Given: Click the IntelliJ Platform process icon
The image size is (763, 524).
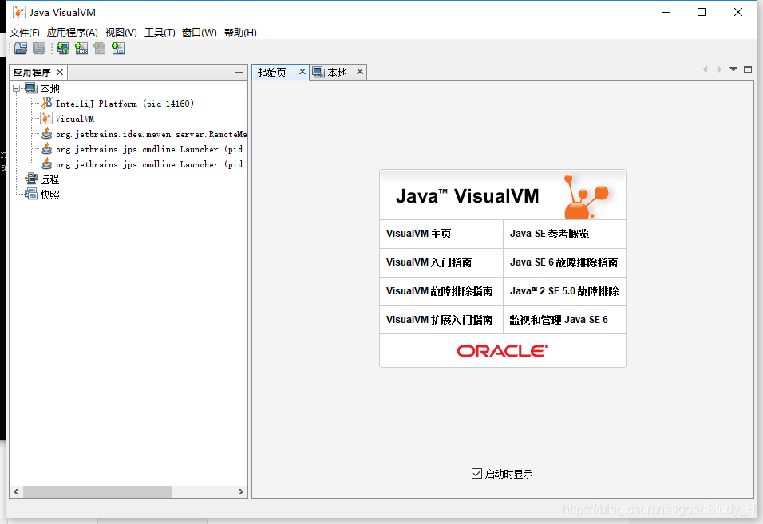Looking at the screenshot, I should (x=46, y=103).
